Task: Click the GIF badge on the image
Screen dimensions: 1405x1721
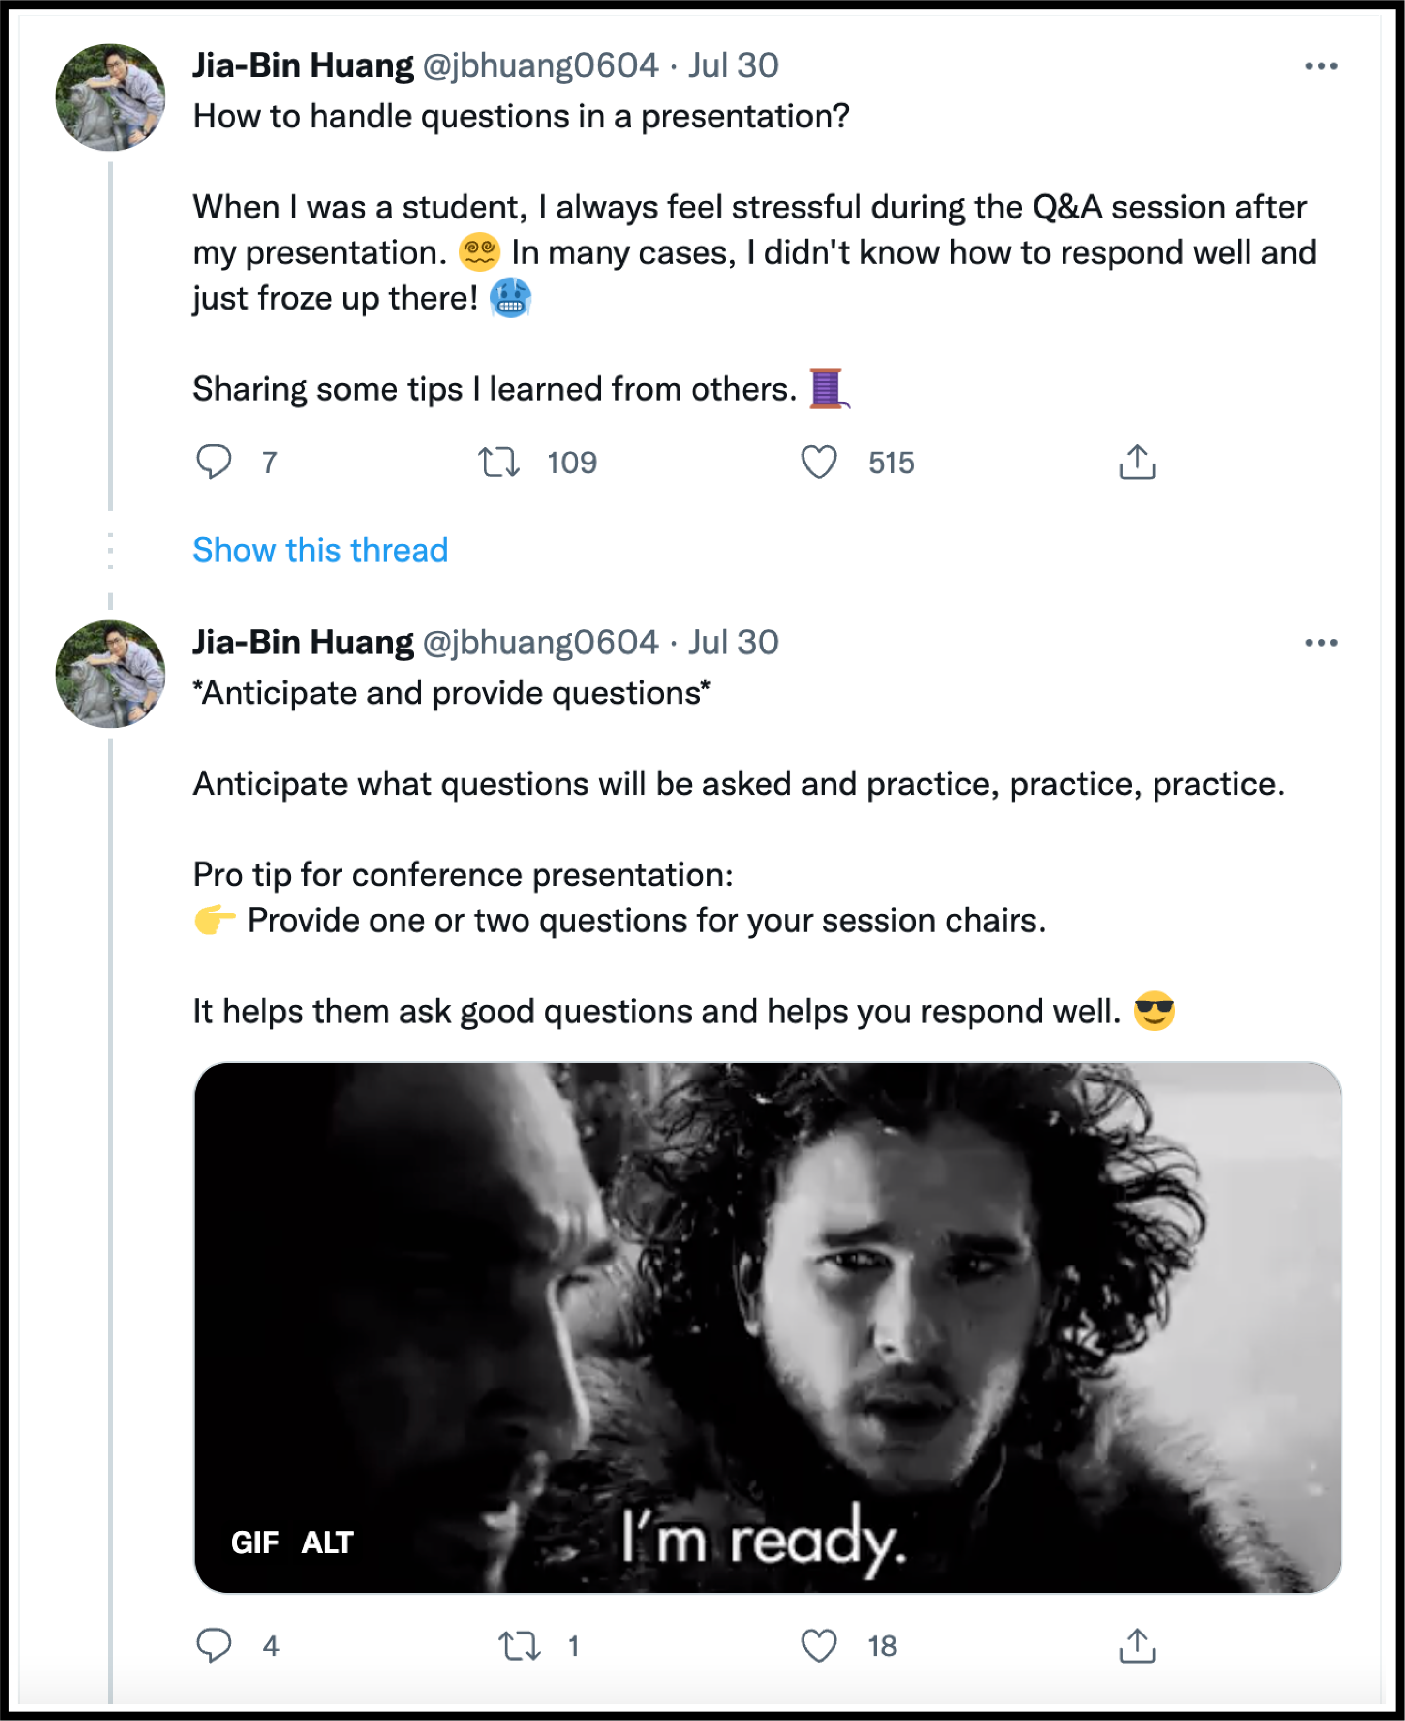Action: pyautogui.click(x=255, y=1543)
